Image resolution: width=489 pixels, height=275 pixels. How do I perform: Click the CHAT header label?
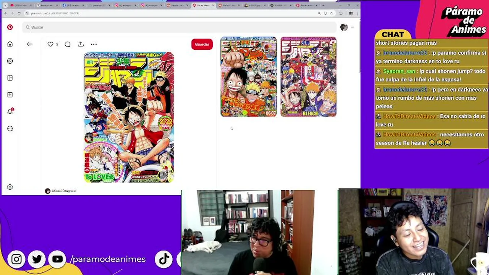coord(393,35)
